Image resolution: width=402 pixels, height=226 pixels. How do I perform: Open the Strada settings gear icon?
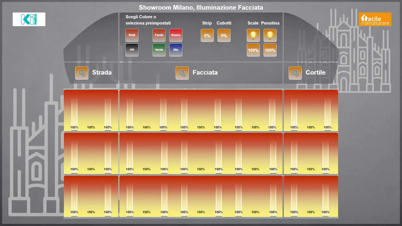click(x=82, y=73)
